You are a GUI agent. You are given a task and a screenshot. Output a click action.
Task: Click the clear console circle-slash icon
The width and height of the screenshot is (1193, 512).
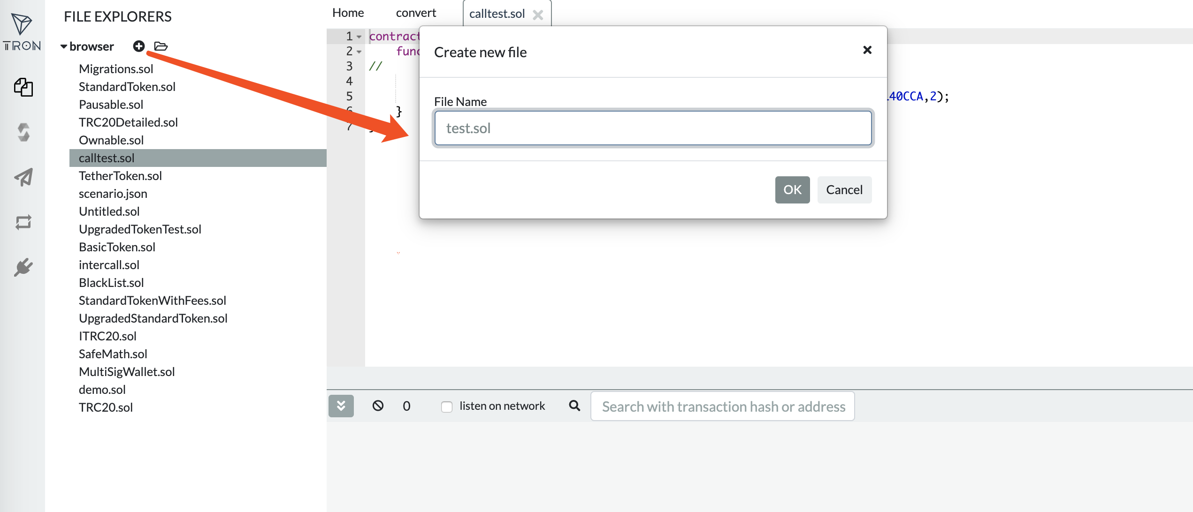[x=378, y=406]
